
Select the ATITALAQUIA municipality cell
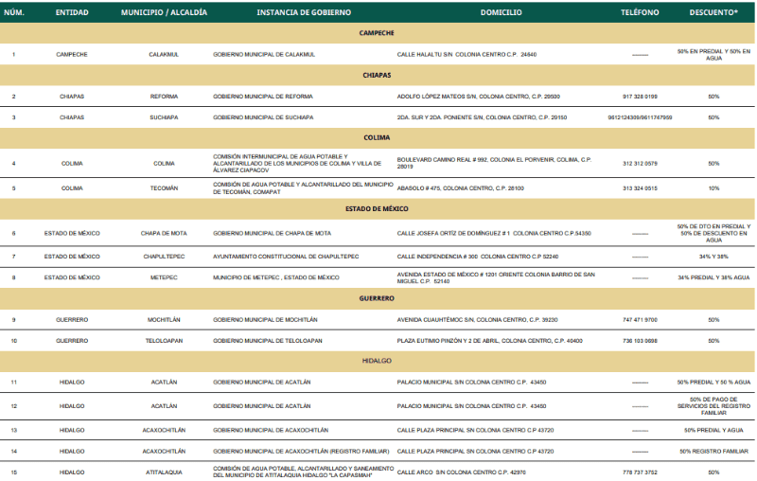[x=164, y=472]
